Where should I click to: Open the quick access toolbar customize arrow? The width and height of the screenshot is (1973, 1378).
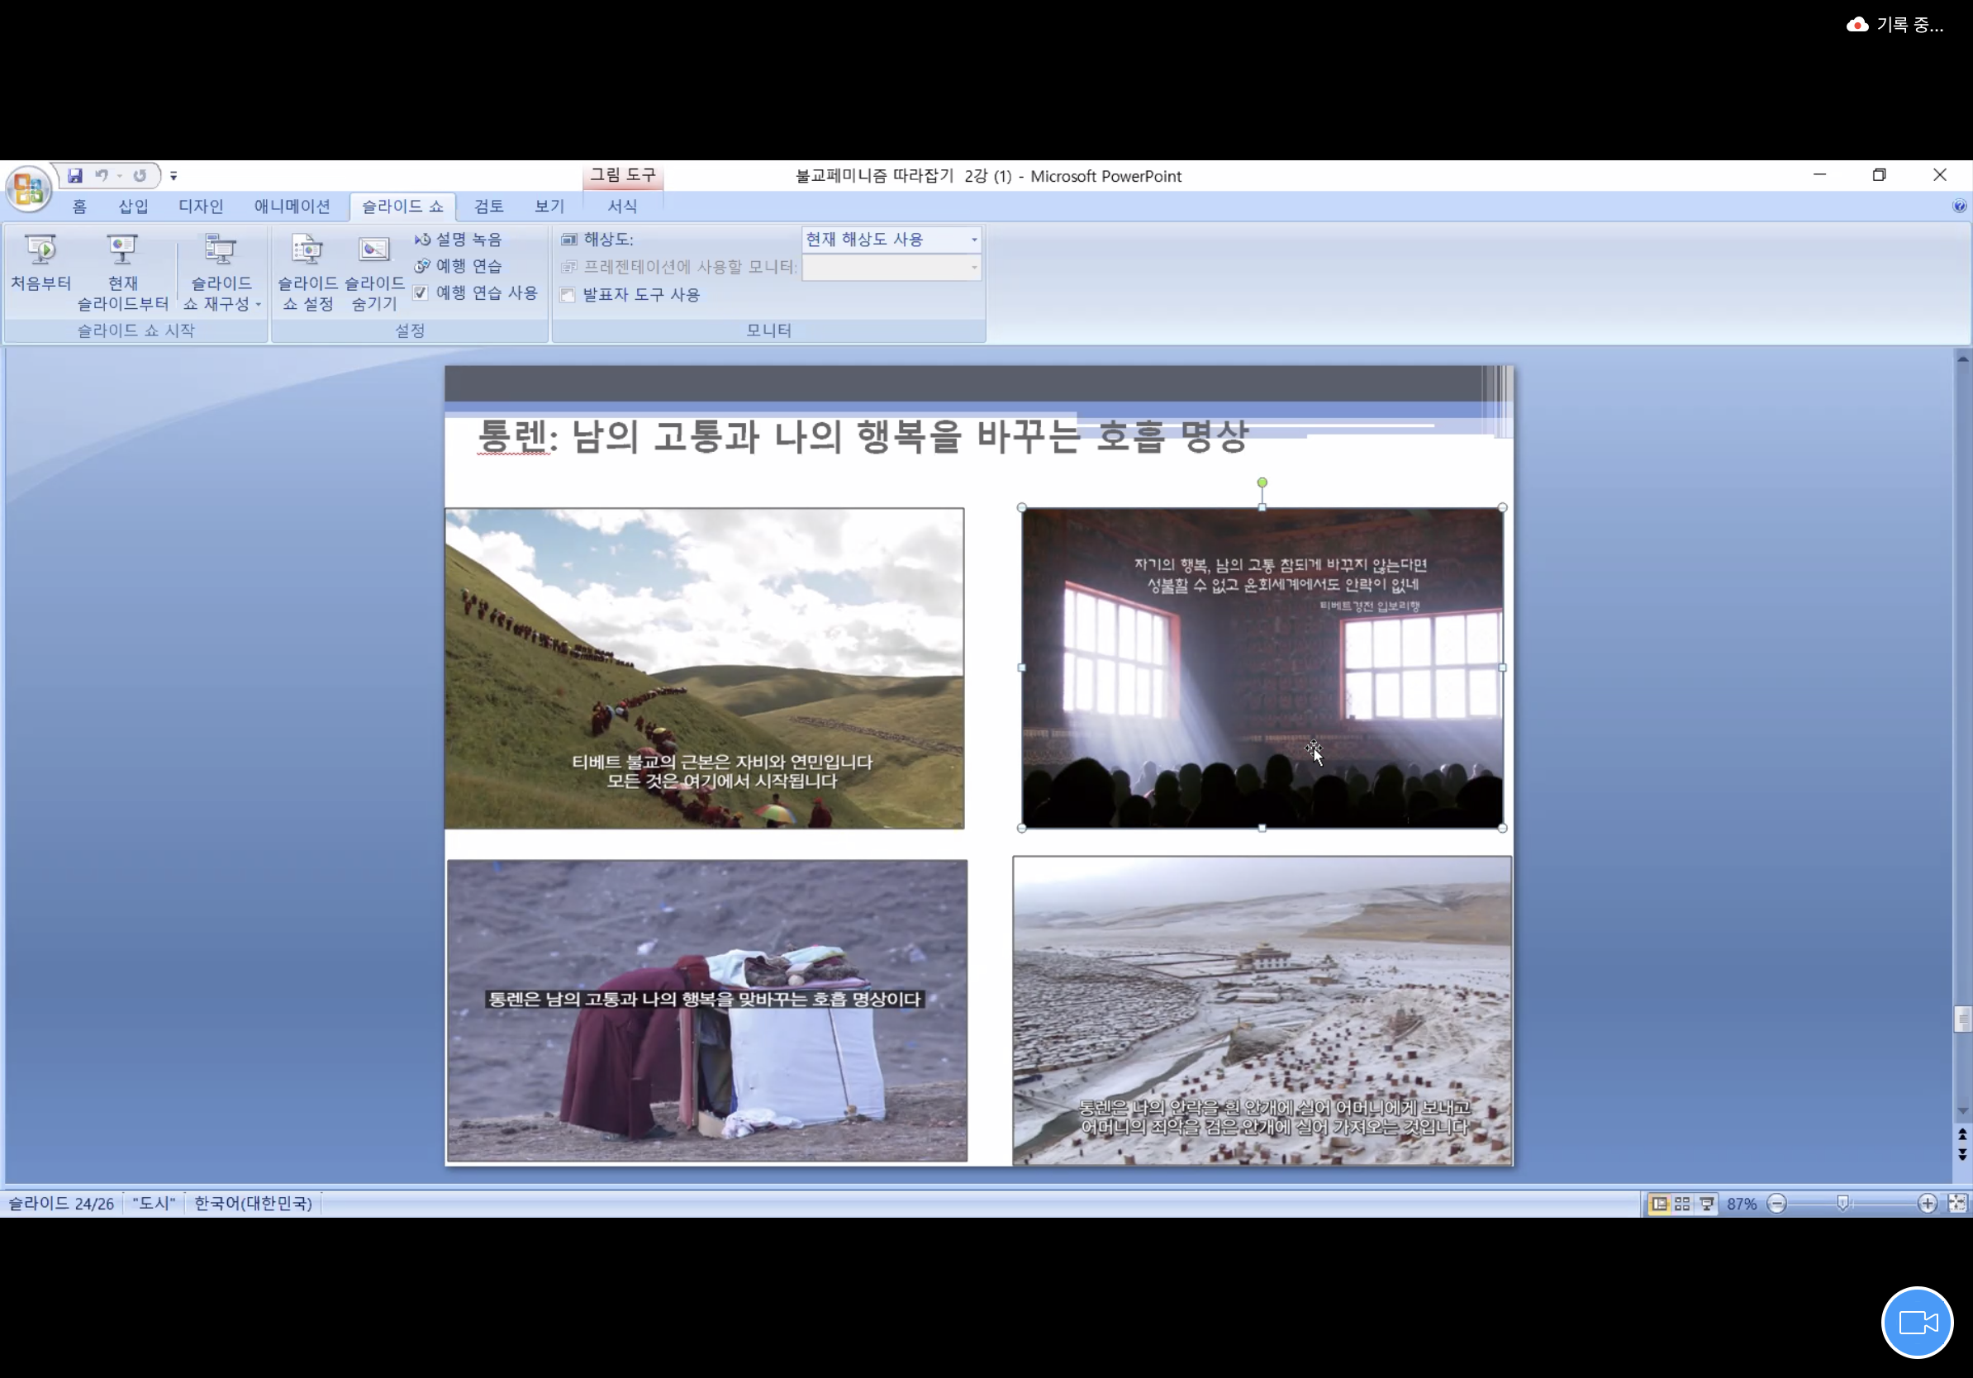point(174,176)
